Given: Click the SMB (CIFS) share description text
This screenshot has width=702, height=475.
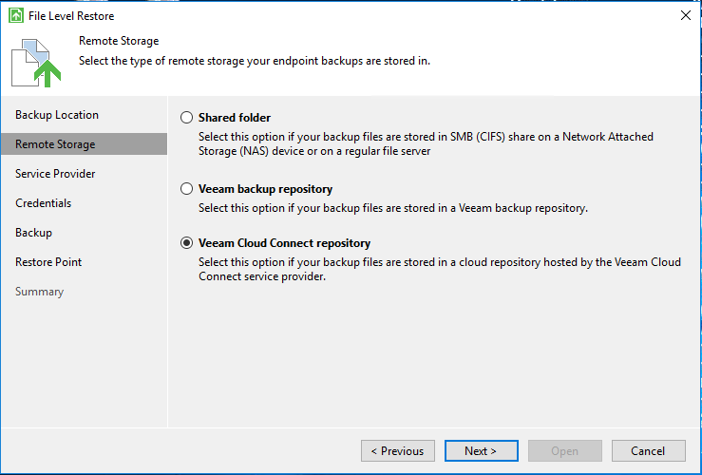Looking at the screenshot, I should [x=426, y=143].
